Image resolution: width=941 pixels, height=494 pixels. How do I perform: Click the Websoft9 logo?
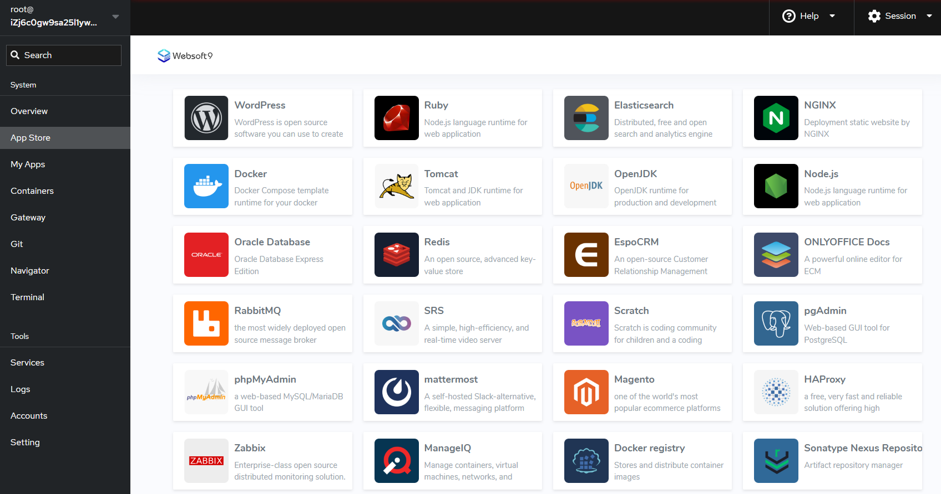pos(185,55)
